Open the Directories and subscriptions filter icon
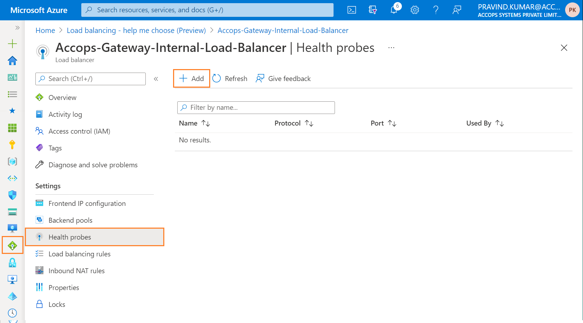This screenshot has height=323, width=583. [373, 10]
